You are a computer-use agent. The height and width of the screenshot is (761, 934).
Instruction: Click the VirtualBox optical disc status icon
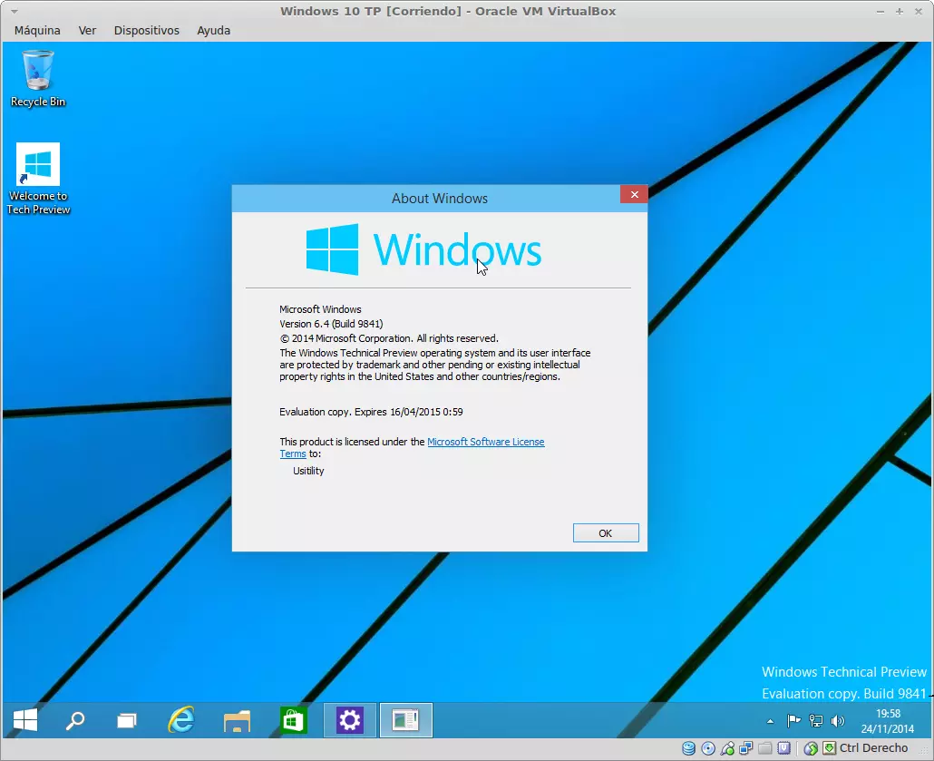[708, 748]
